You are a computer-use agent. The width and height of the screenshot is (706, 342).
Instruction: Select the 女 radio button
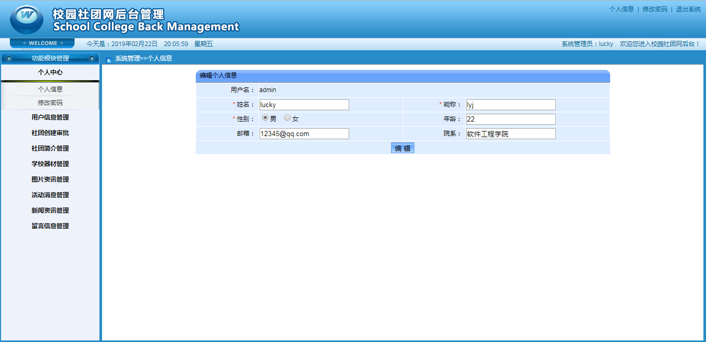[x=287, y=118]
